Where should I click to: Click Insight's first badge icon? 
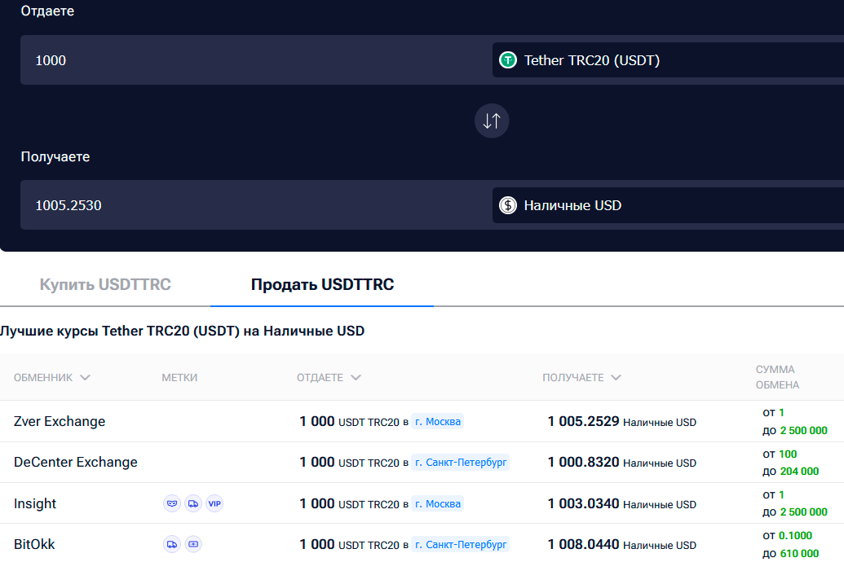(172, 503)
